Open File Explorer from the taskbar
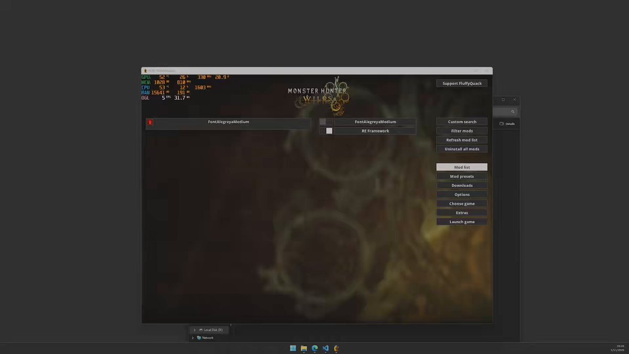The height and width of the screenshot is (354, 629). (x=303, y=348)
